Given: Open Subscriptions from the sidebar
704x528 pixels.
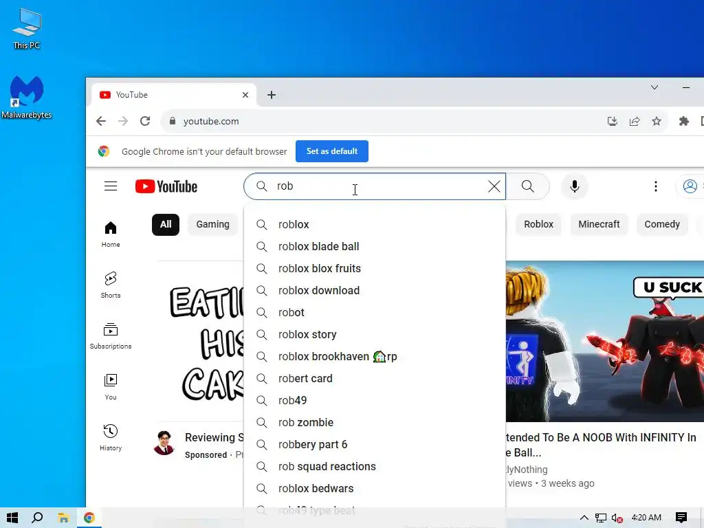Looking at the screenshot, I should [x=111, y=335].
